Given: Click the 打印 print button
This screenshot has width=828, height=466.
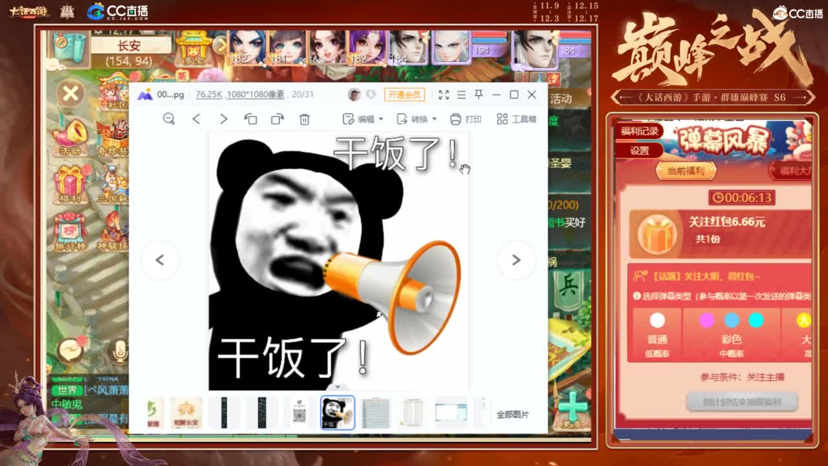Looking at the screenshot, I should click(x=466, y=119).
